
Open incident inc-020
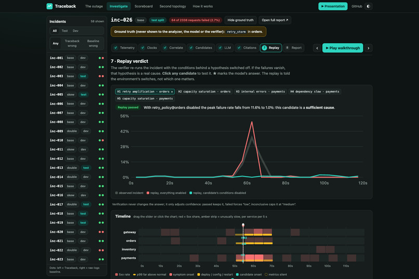pos(76,232)
